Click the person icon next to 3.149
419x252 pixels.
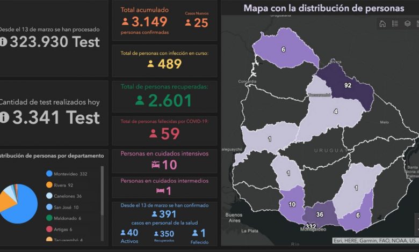click(x=125, y=22)
